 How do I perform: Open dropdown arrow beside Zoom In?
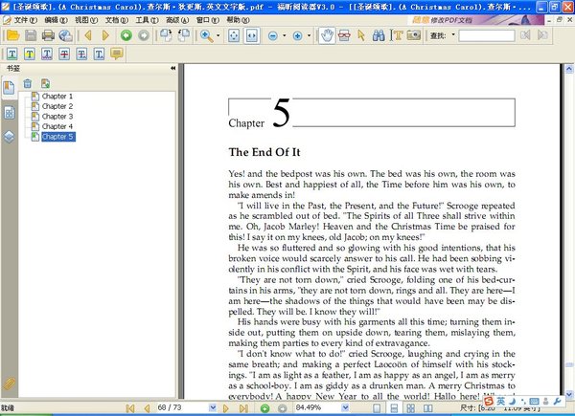309,35
